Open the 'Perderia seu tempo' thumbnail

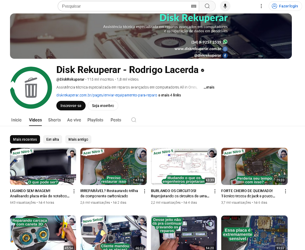pos(254,166)
